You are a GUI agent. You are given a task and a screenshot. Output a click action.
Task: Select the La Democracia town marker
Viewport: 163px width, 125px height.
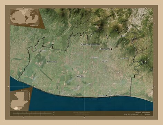91,58
